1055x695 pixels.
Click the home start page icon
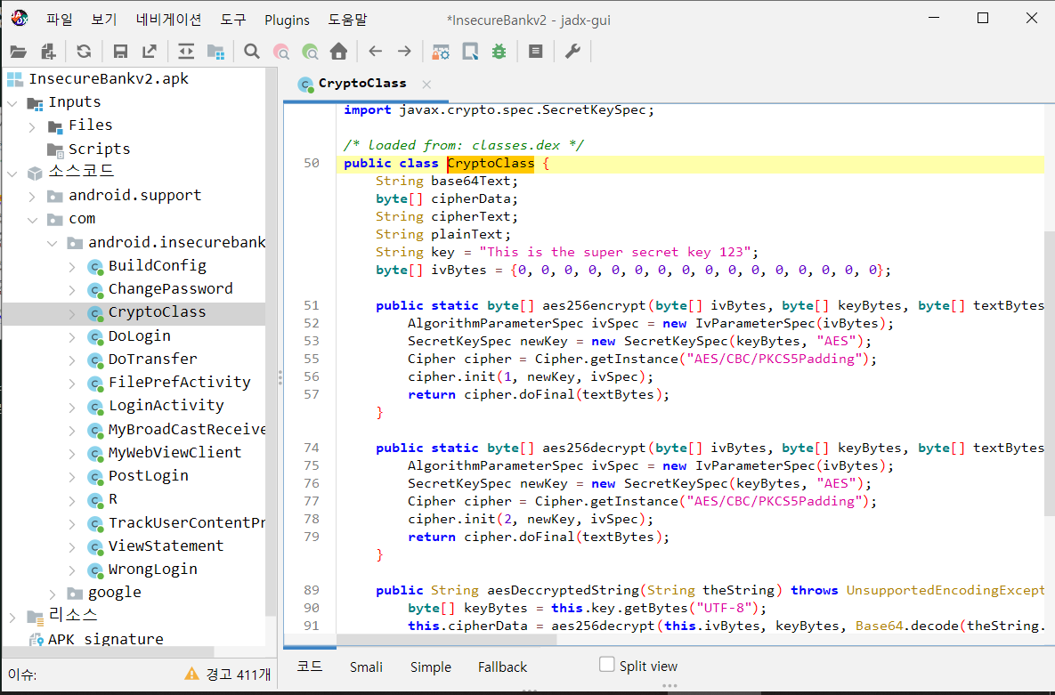(338, 52)
